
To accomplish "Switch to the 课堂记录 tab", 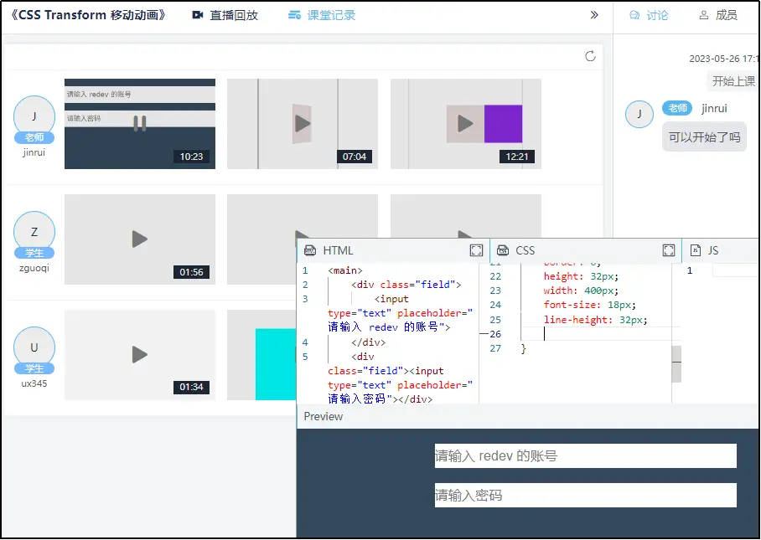I will 321,15.
